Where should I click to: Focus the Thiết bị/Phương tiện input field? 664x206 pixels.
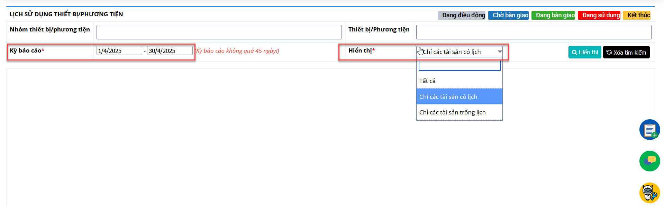(534, 32)
